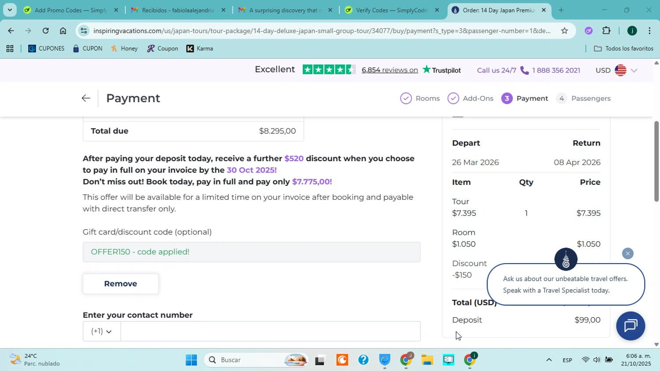Open the live chat widget button
Screen dimensions: 660x371
click(631, 326)
